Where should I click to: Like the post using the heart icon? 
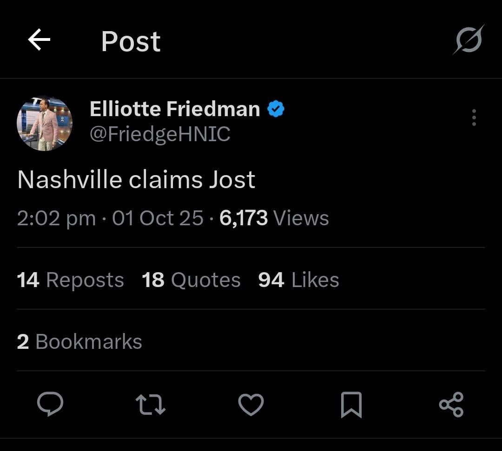point(251,404)
